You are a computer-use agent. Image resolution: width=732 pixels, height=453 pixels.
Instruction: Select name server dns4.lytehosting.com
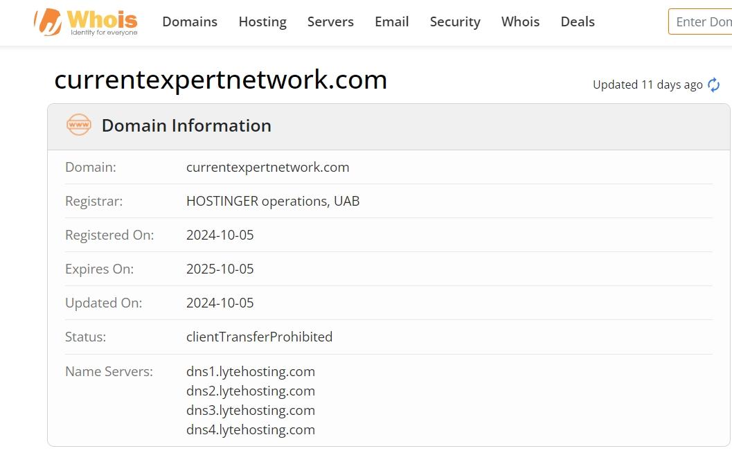click(250, 430)
